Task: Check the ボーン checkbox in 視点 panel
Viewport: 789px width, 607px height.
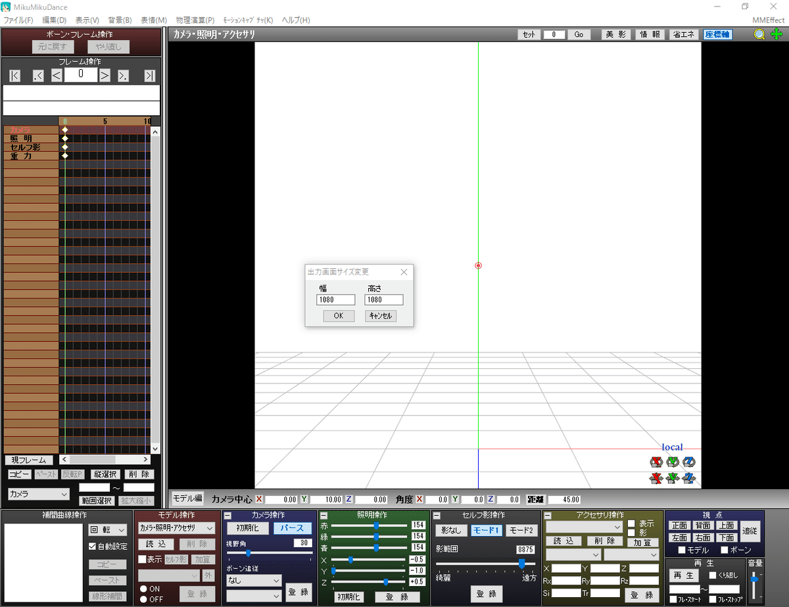Action: click(725, 550)
